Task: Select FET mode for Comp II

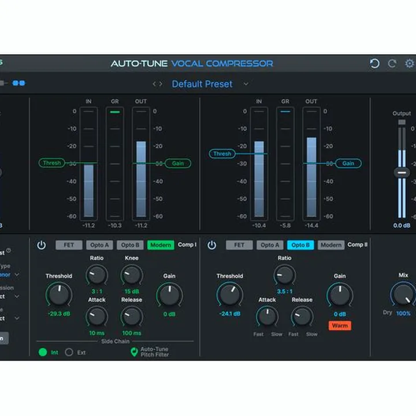Action: pyautogui.click(x=239, y=245)
